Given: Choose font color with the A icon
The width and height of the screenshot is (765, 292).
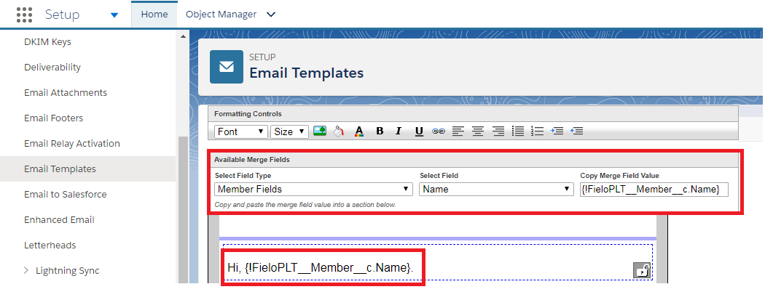Looking at the screenshot, I should (x=359, y=131).
